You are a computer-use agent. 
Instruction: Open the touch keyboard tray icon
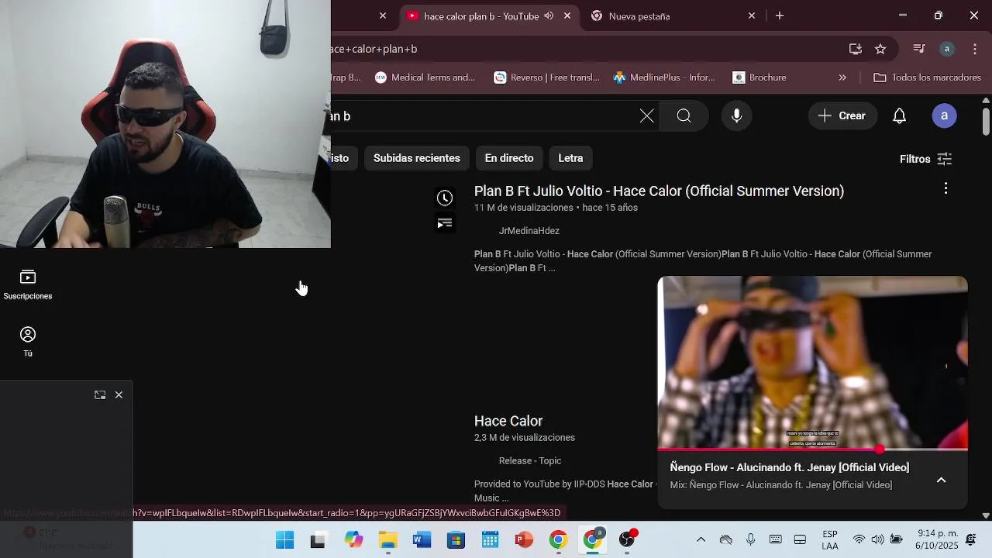[x=775, y=540]
